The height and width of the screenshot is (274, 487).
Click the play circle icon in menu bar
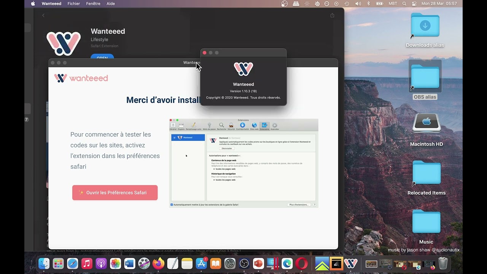click(336, 3)
